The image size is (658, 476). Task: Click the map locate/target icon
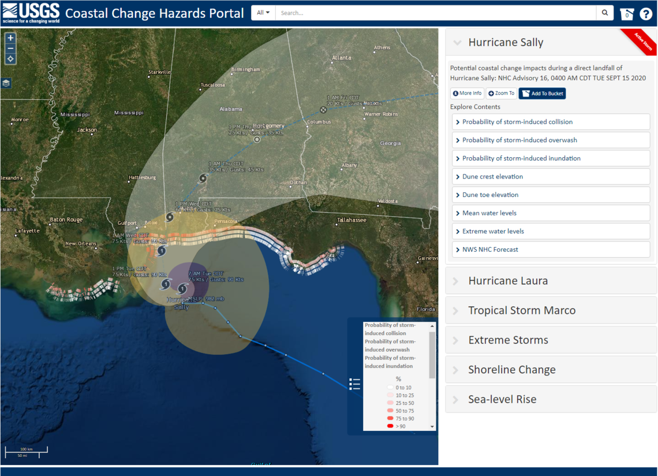[x=10, y=59]
